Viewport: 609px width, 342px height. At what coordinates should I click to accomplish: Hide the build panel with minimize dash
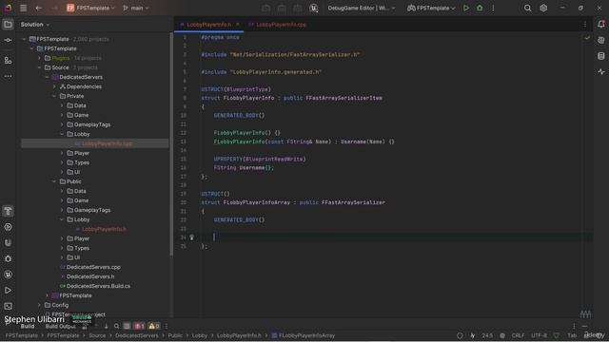coord(584,326)
